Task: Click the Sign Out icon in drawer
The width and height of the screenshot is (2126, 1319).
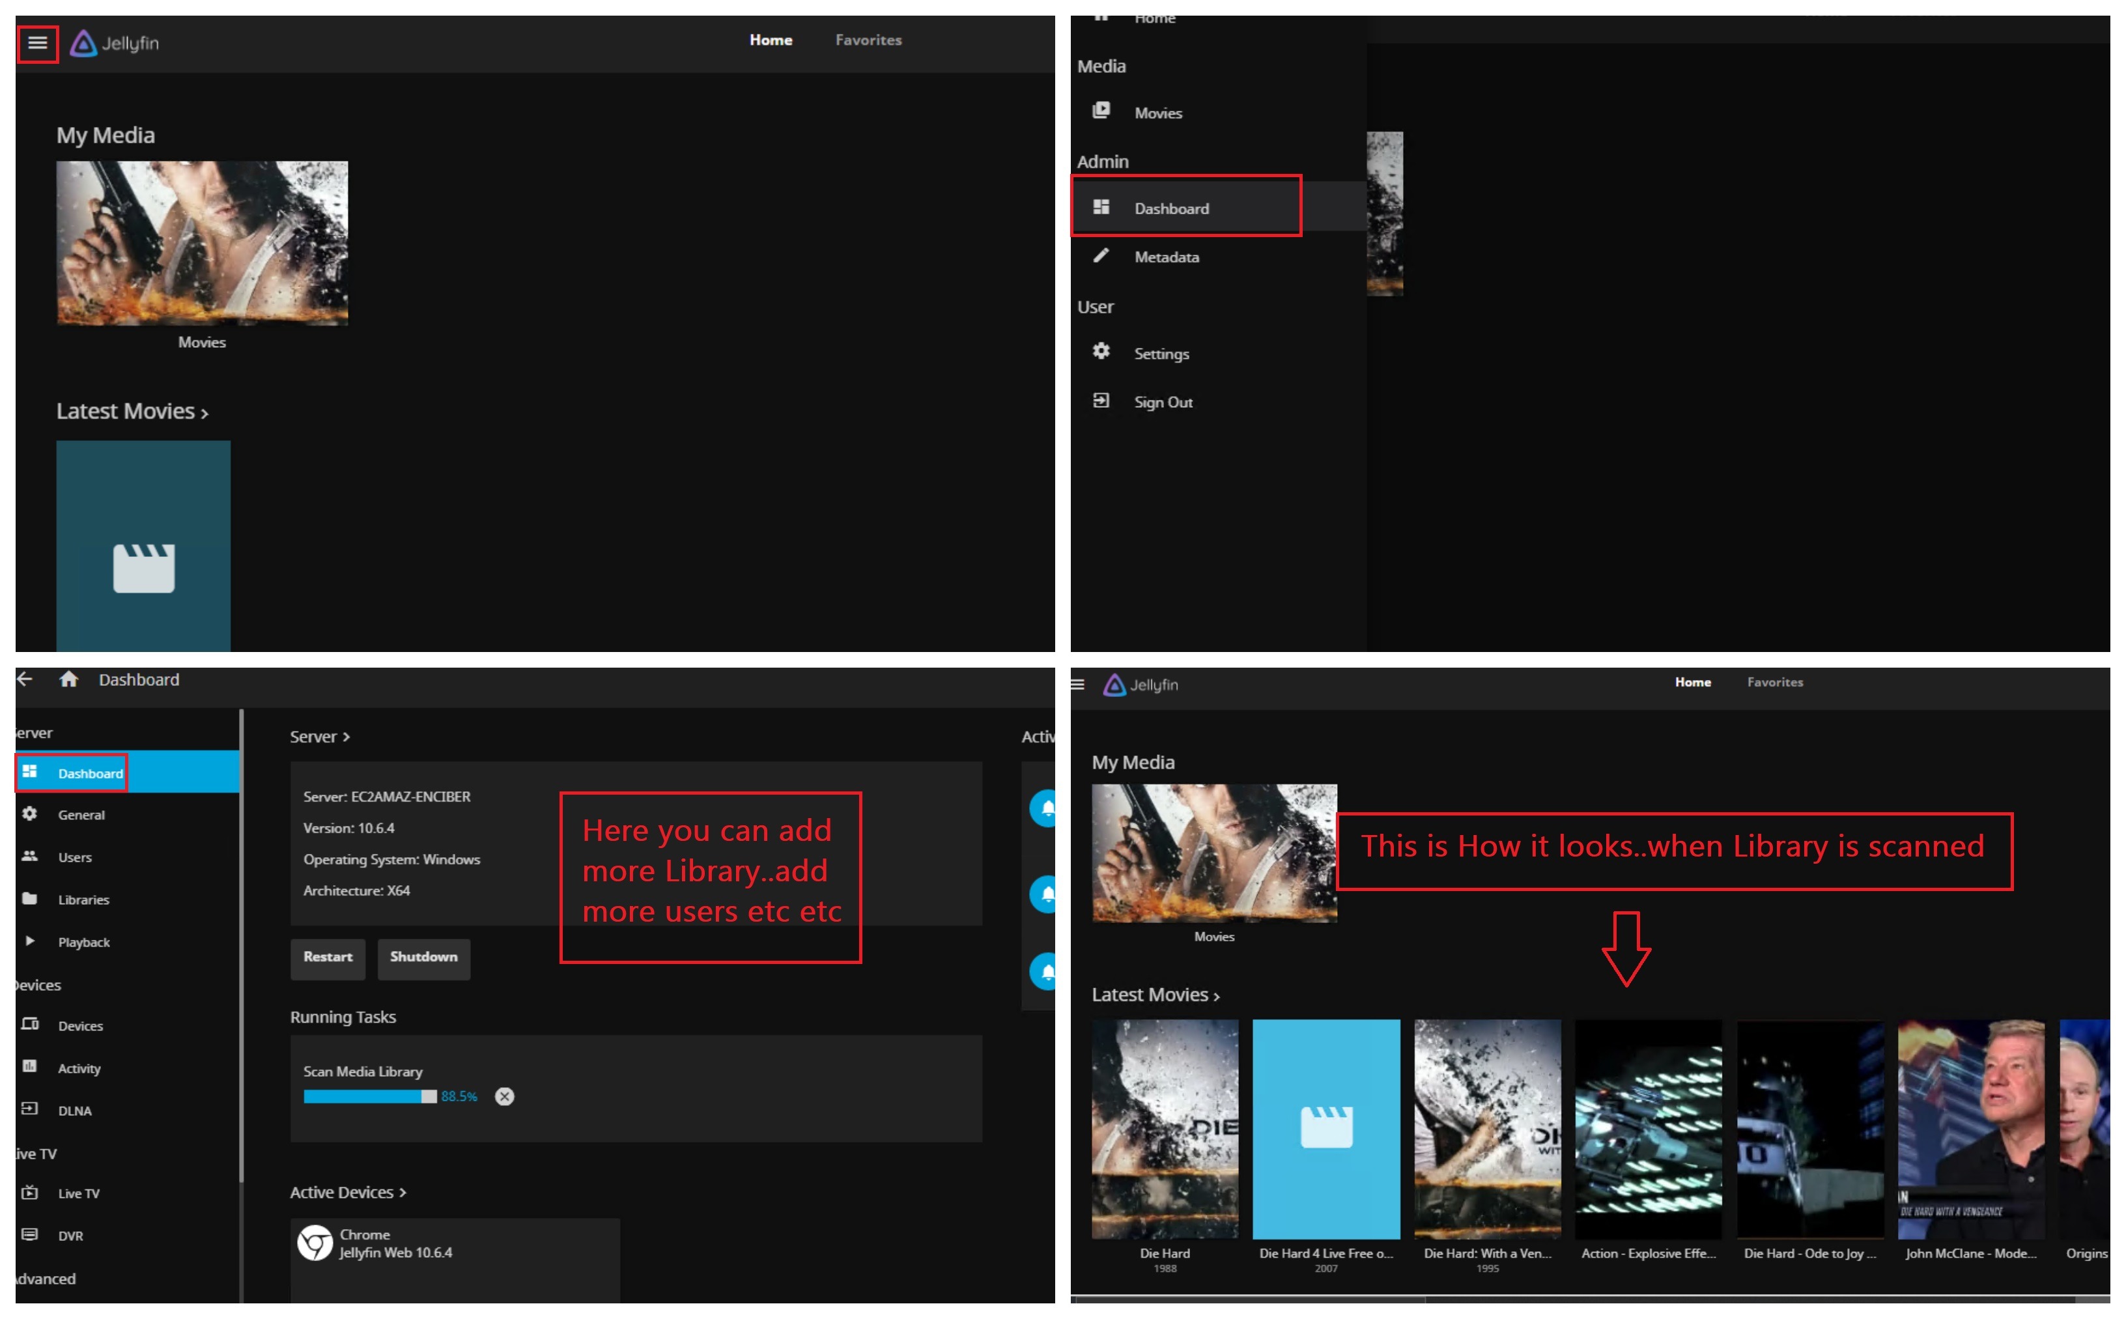Action: click(x=1101, y=401)
